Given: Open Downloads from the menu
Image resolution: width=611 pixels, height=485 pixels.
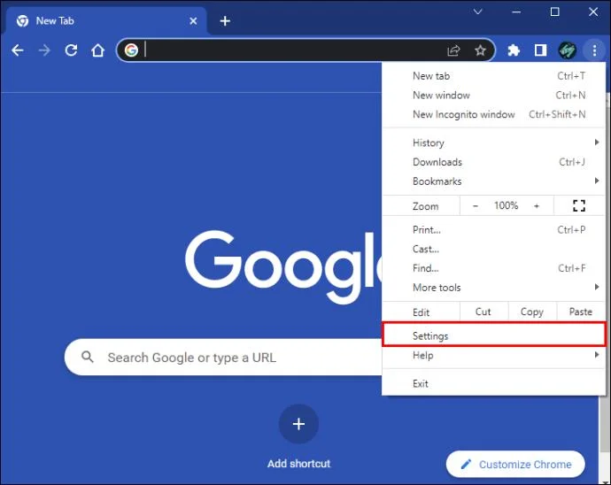Looking at the screenshot, I should click(x=494, y=162).
